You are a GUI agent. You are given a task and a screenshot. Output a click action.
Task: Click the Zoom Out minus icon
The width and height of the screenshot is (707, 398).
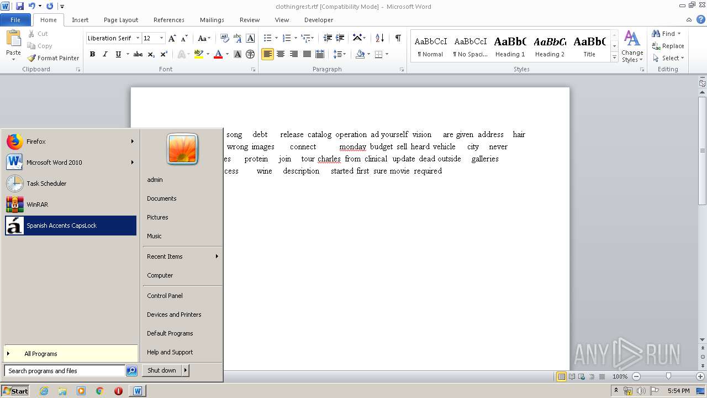coord(636,376)
